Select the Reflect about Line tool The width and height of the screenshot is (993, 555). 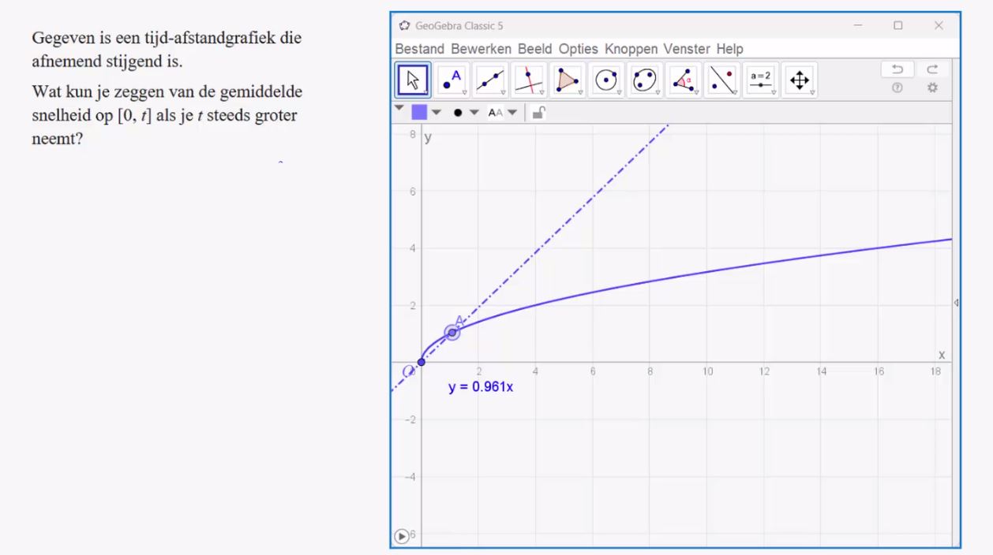pyautogui.click(x=721, y=80)
